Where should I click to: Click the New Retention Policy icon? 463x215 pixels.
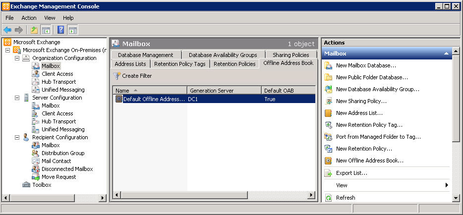328,149
